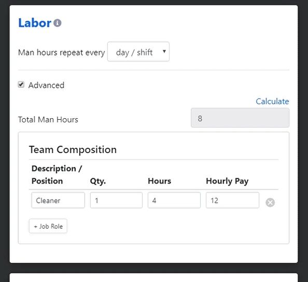
Task: Click the Advanced label text
Action: pyautogui.click(x=46, y=85)
